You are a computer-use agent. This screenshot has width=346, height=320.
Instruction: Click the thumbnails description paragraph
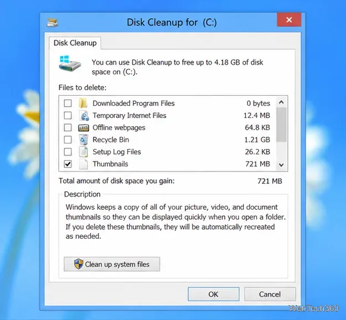pyautogui.click(x=175, y=221)
